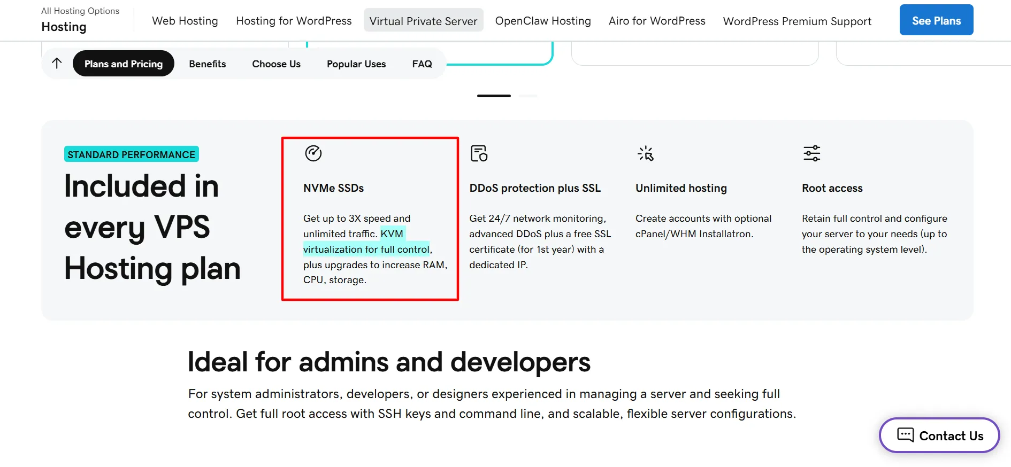Open the Contact Us chat button

click(939, 435)
